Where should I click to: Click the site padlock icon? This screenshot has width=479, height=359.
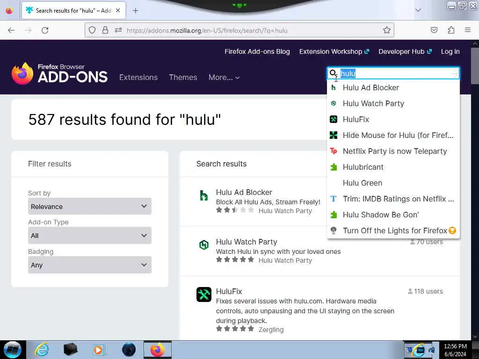(105, 30)
